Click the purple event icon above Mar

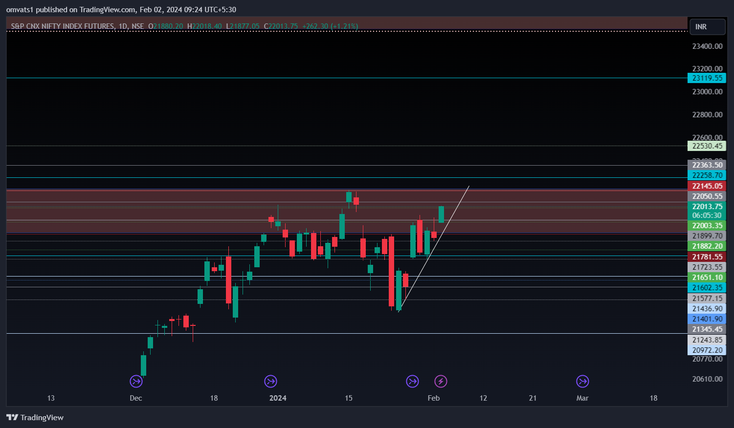[x=582, y=381]
